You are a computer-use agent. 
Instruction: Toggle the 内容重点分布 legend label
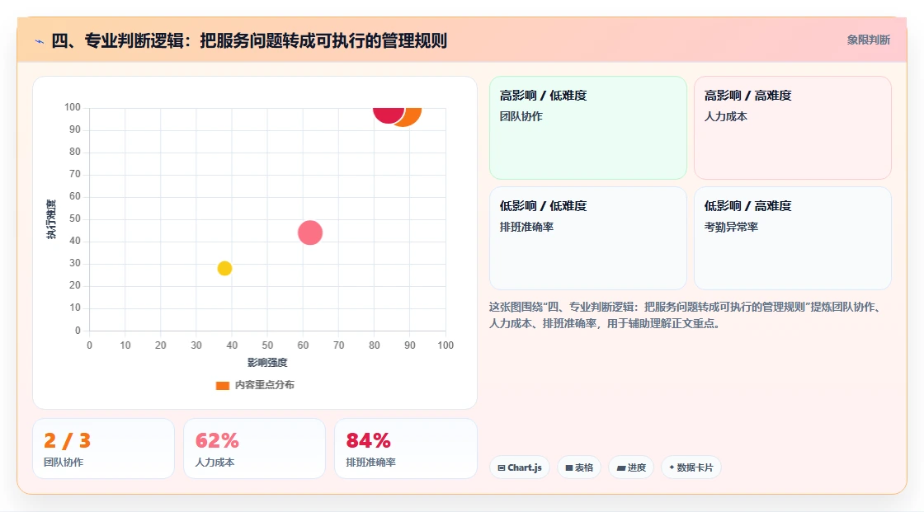pos(265,385)
